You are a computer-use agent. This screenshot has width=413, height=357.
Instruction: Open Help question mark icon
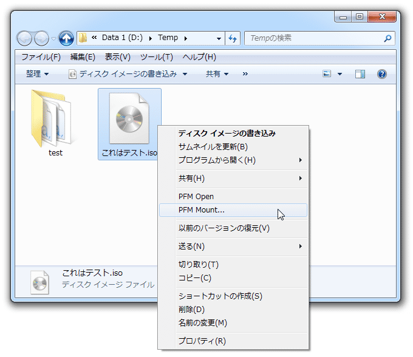381,74
